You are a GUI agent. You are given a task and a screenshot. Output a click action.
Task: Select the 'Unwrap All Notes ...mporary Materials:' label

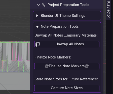point(66,35)
